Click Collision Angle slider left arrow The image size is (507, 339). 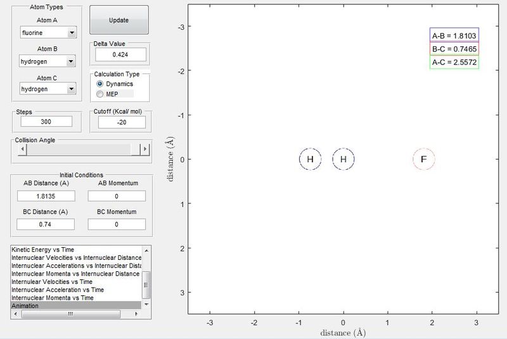click(x=22, y=149)
